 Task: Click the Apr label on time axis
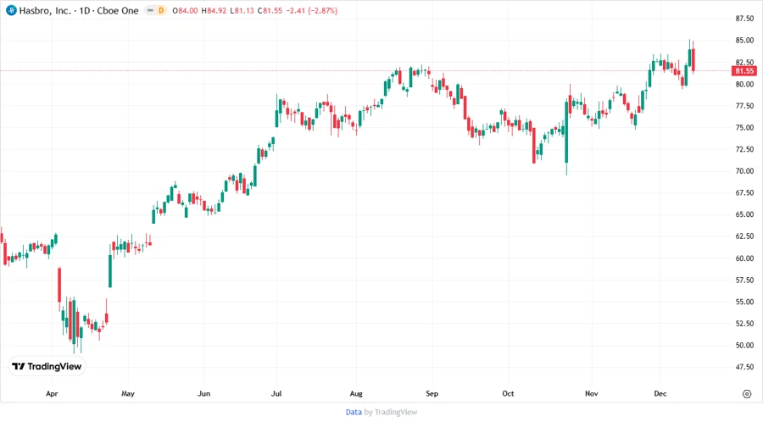click(52, 394)
